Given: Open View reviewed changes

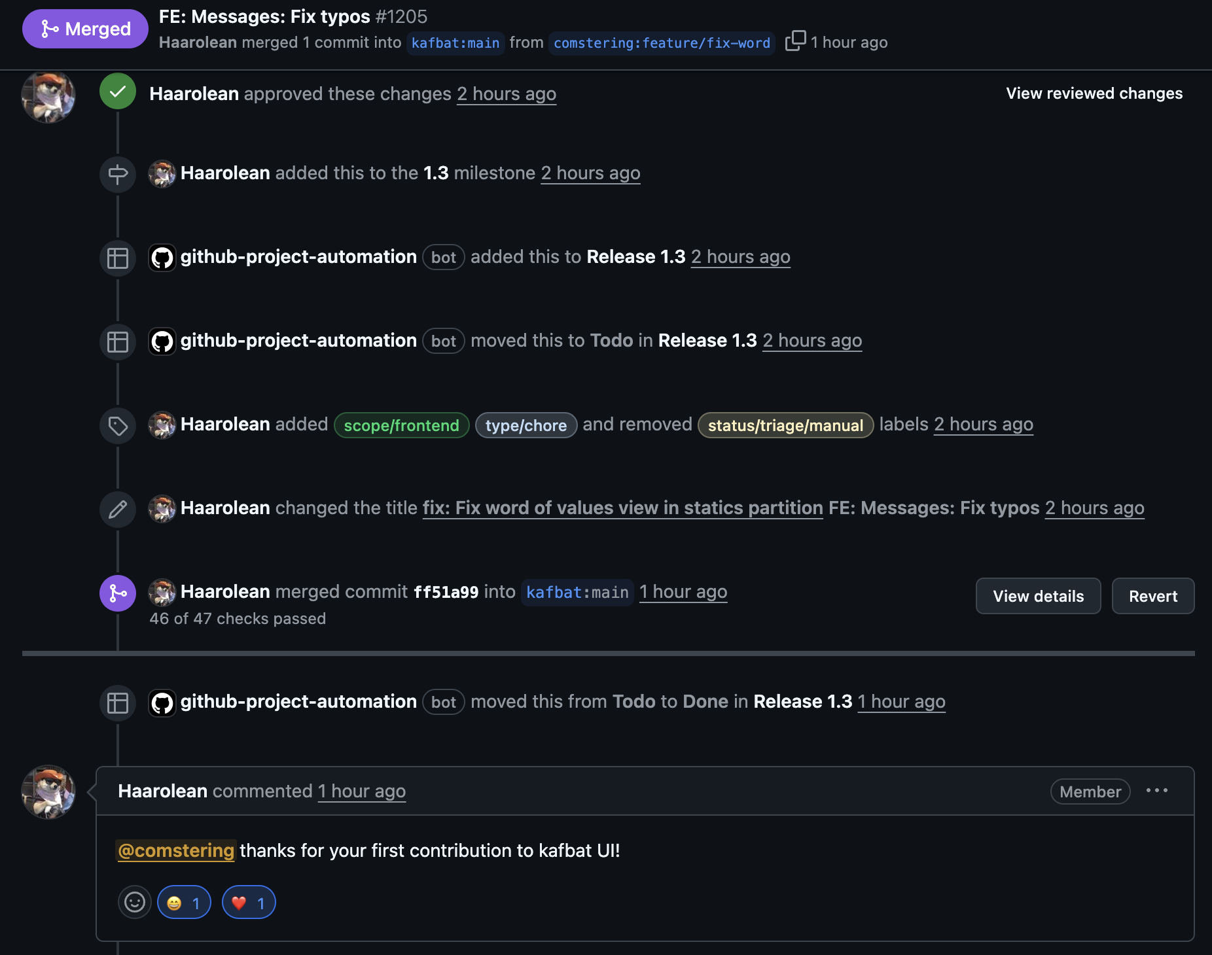Looking at the screenshot, I should pyautogui.click(x=1094, y=94).
